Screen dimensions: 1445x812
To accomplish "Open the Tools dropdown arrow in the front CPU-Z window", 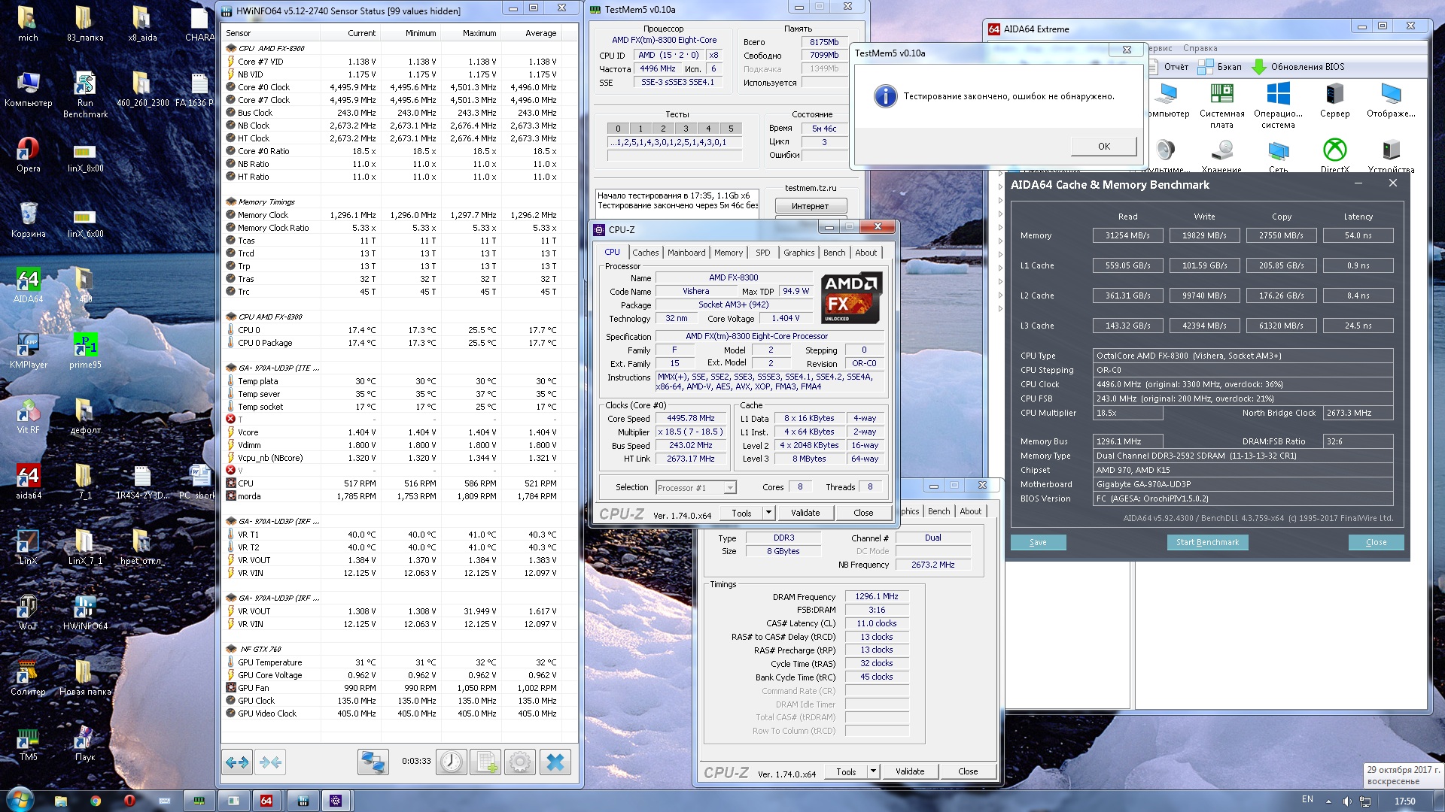I will point(768,513).
